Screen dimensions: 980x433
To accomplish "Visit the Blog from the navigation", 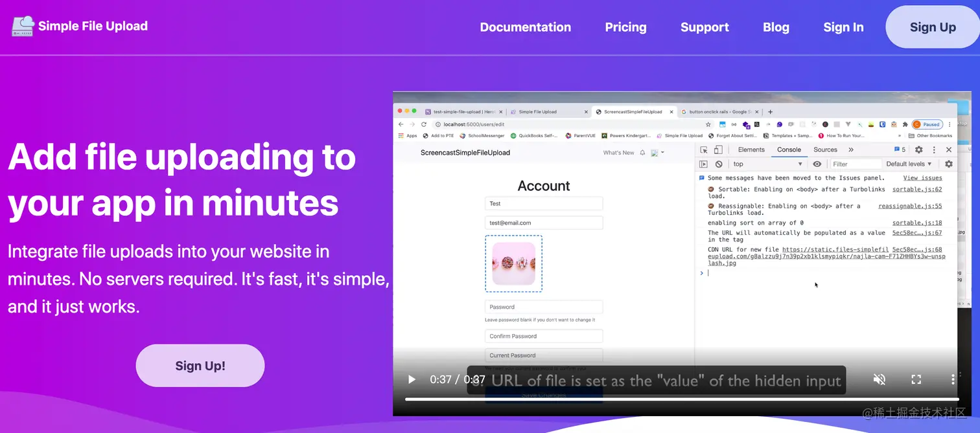I will pos(776,27).
